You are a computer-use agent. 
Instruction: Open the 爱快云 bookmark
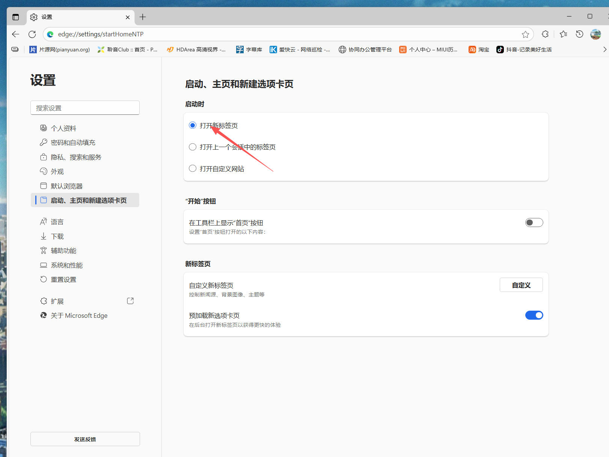point(300,50)
